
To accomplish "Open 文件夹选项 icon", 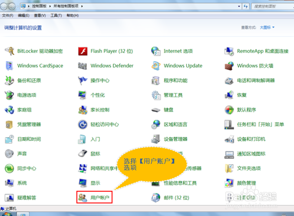I will (x=229, y=168).
